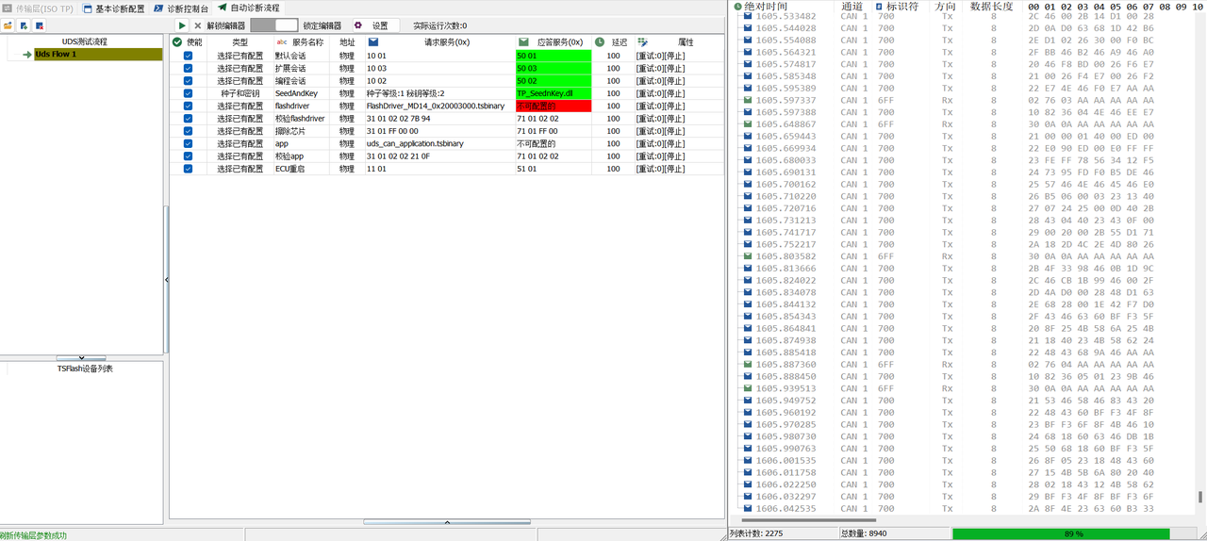Click the green check icon in the 使能 header
Screen dimensions: 1207x541
(176, 42)
